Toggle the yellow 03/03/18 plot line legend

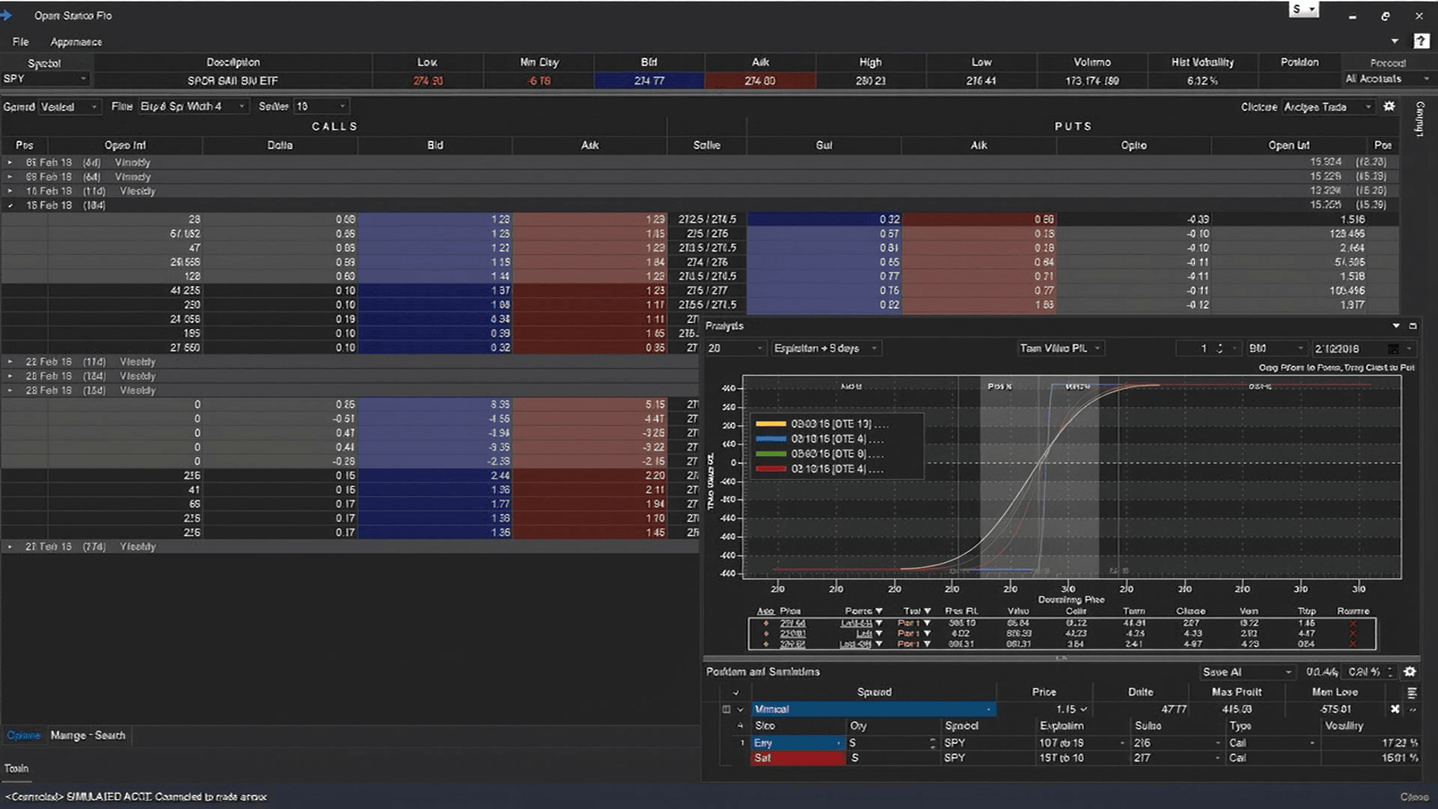coord(819,424)
